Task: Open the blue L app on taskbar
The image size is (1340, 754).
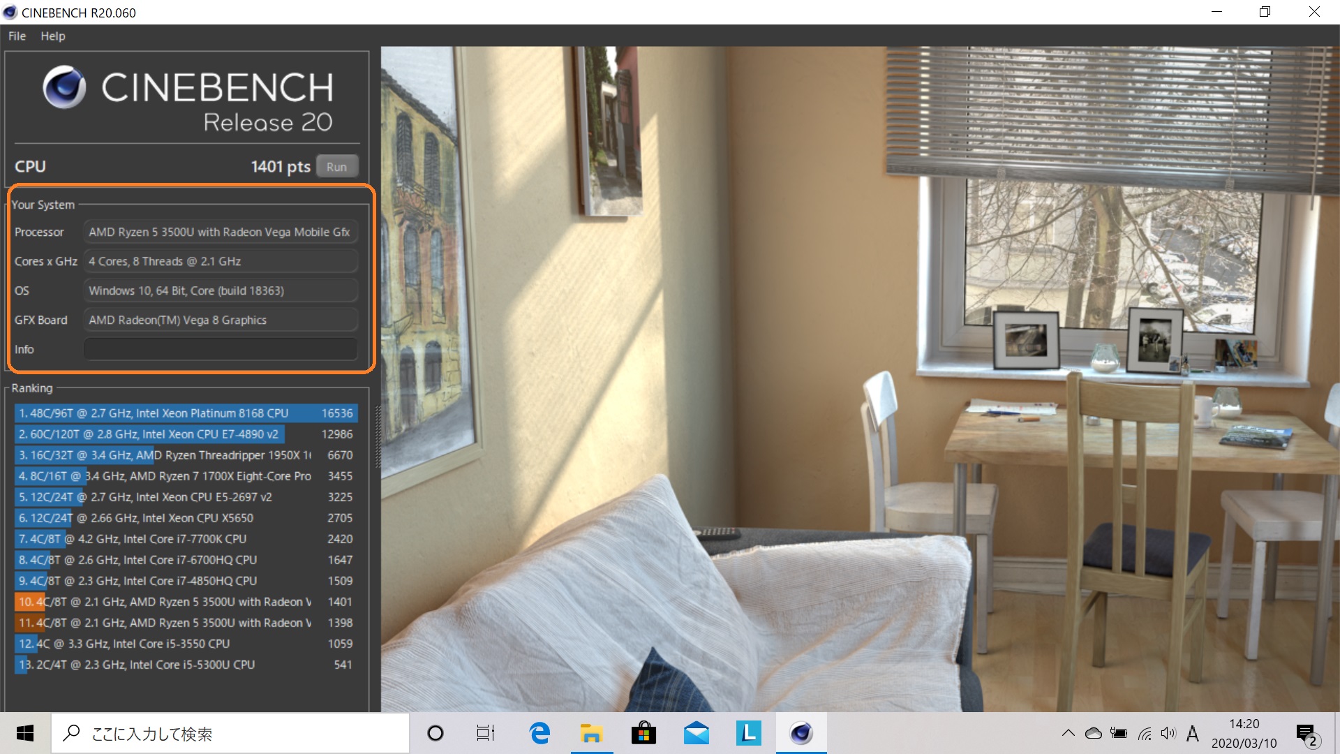Action: pos(749,733)
